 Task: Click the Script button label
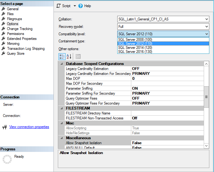(66, 6)
